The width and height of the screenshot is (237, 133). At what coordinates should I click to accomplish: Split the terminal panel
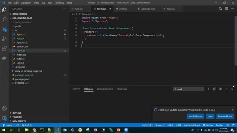click(215, 89)
